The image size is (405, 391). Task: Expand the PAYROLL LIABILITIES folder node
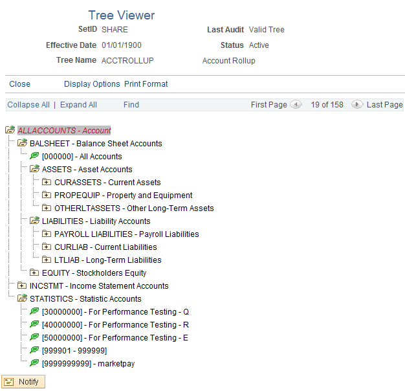click(47, 234)
